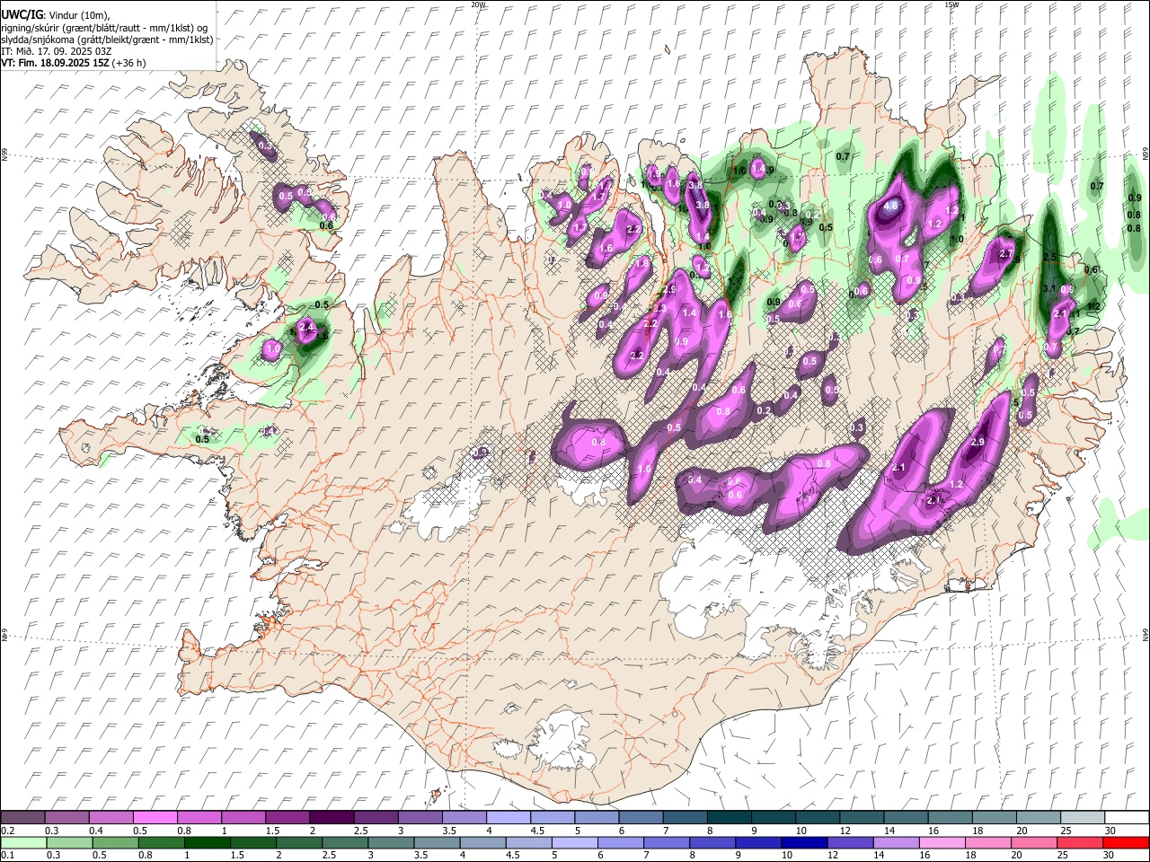This screenshot has height=862, width=1150.
Task: Click the darkest green 1–1.5 rain legend swatch
Action: 208,842
